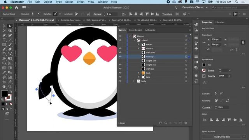This screenshot has width=249, height=140.
Task: Select the Column Graph tool
Action: tap(10, 77)
